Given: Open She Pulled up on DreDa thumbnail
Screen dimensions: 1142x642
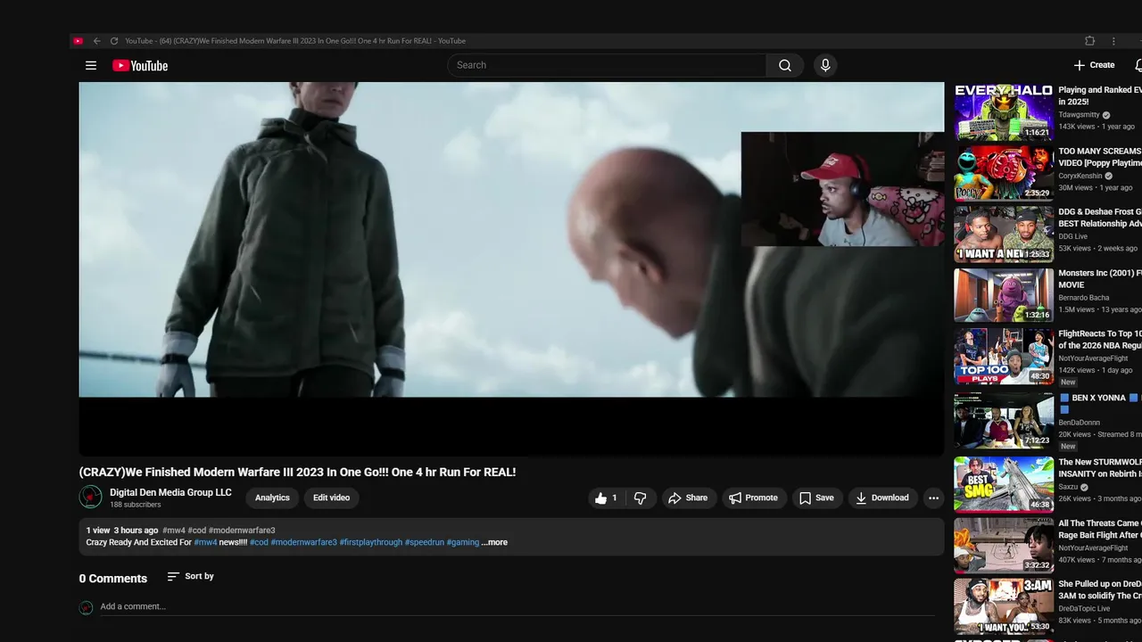Looking at the screenshot, I should (1004, 605).
